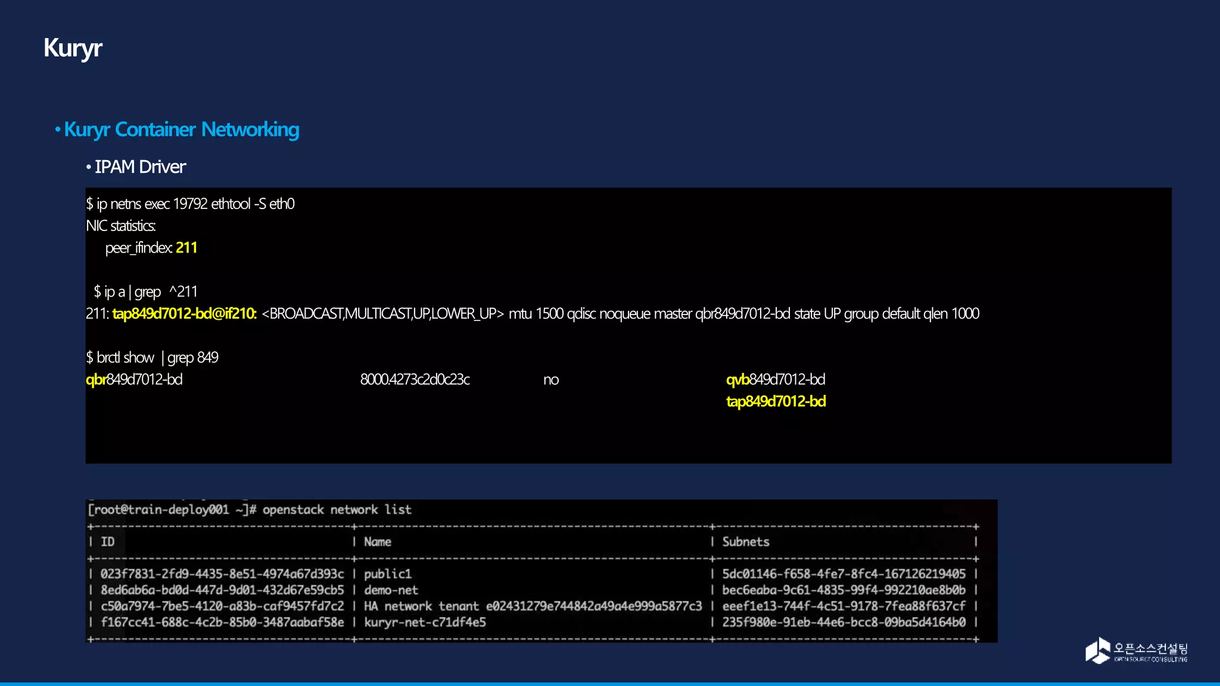The height and width of the screenshot is (686, 1220).
Task: Click the demo-net network name
Action: pos(391,590)
